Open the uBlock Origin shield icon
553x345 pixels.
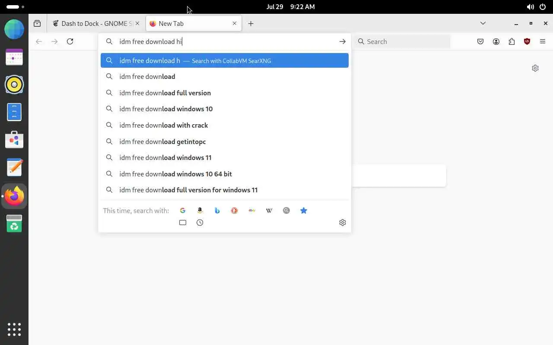tap(527, 41)
